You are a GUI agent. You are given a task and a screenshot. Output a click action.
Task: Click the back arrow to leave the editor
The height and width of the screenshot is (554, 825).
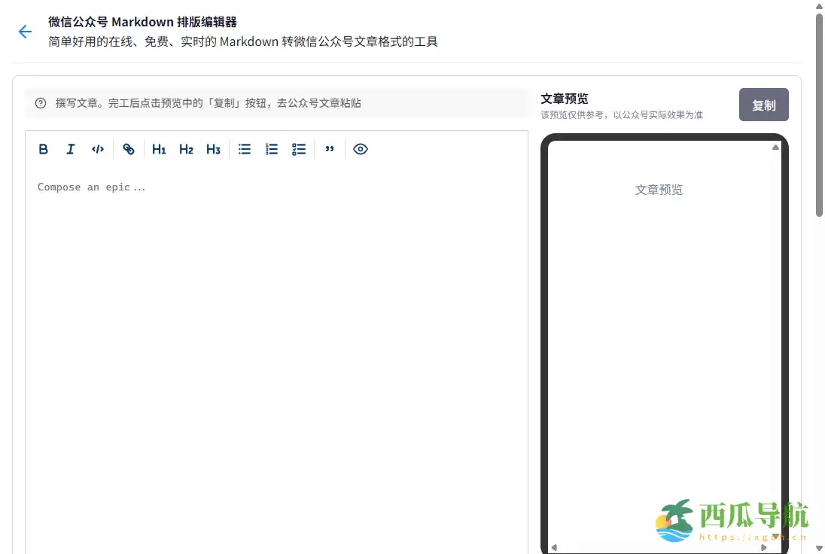25,31
